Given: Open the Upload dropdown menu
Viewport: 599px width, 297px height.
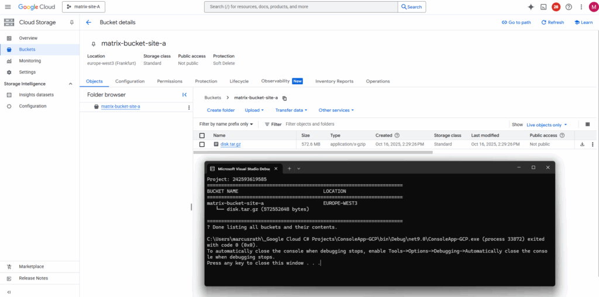Looking at the screenshot, I should (254, 110).
